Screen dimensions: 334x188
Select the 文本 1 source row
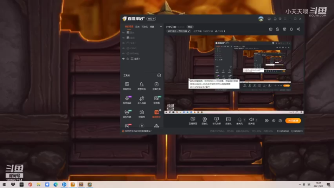(142, 43)
